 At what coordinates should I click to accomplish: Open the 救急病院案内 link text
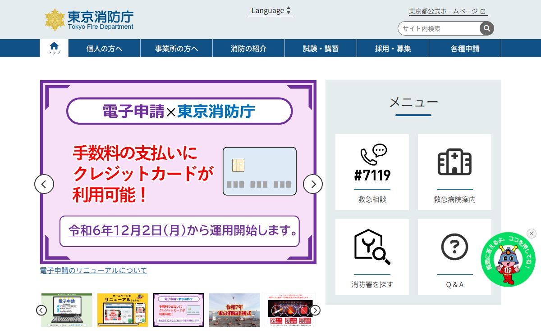[454, 199]
